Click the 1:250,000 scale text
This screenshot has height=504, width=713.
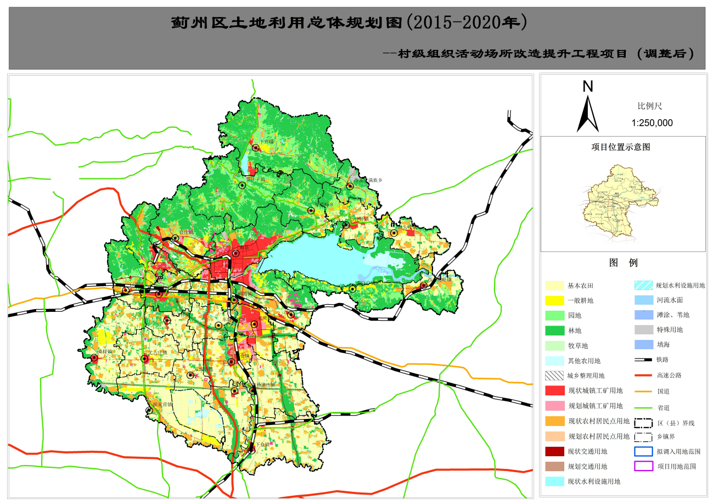[x=652, y=123]
